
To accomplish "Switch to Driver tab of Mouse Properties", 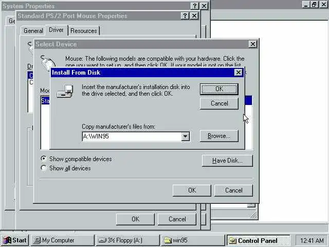I will [56, 30].
